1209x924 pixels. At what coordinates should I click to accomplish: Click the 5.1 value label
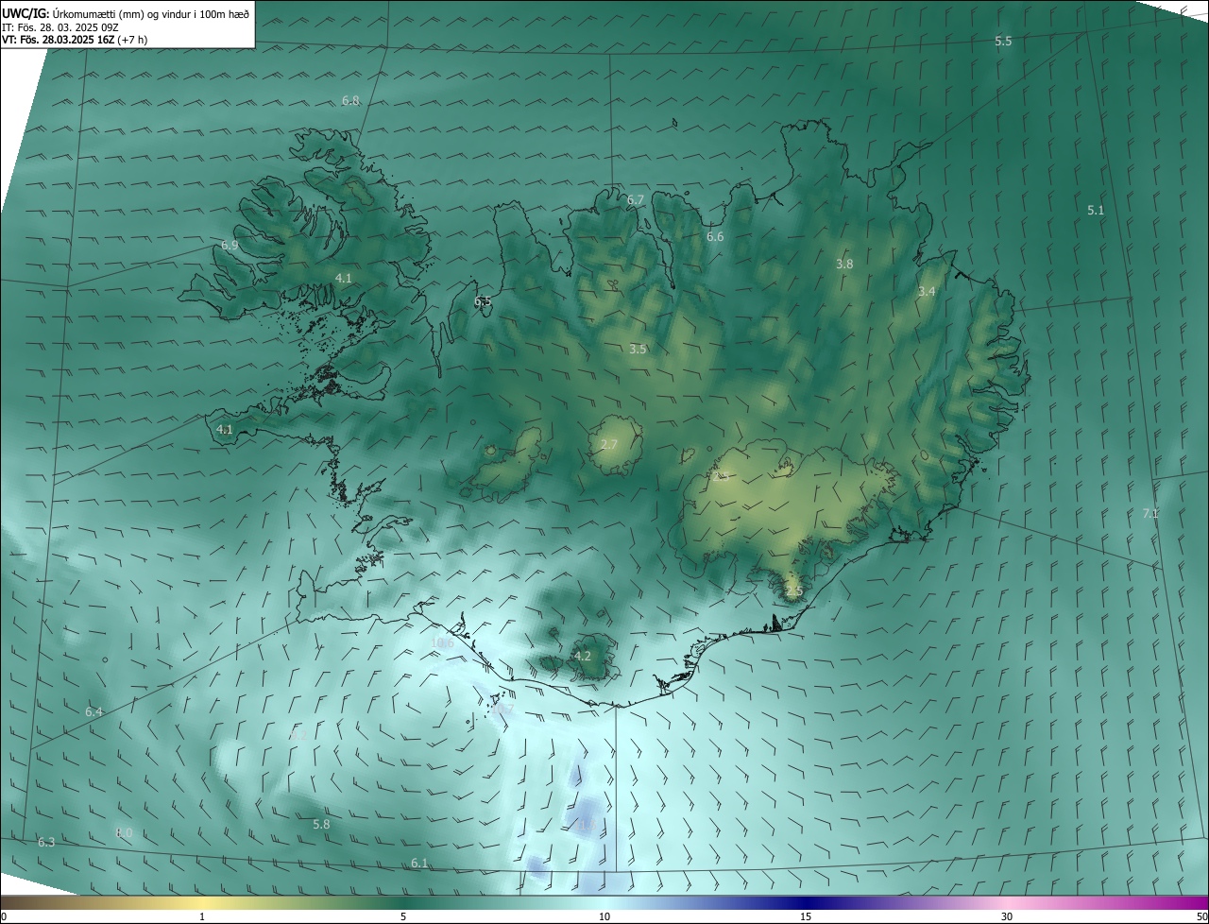pos(1096,211)
